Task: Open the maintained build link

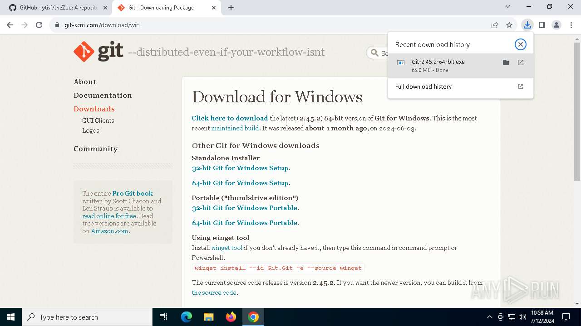Action: coord(235,128)
